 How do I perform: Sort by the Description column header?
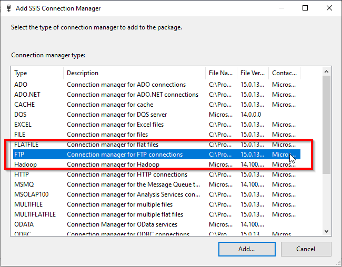(134, 73)
